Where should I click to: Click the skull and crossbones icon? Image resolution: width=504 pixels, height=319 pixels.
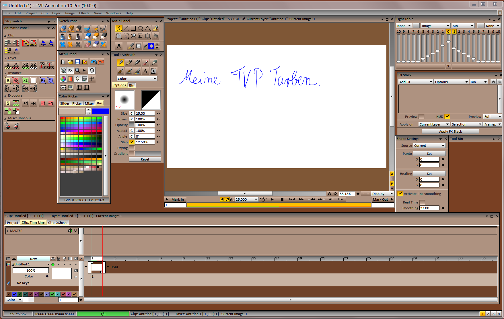point(119,46)
